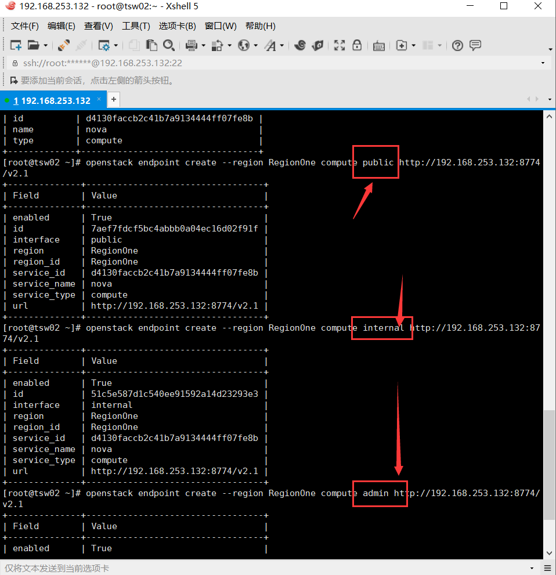The height and width of the screenshot is (575, 556).
Task: Open the compose bar hamburger menu
Action: click(x=547, y=569)
